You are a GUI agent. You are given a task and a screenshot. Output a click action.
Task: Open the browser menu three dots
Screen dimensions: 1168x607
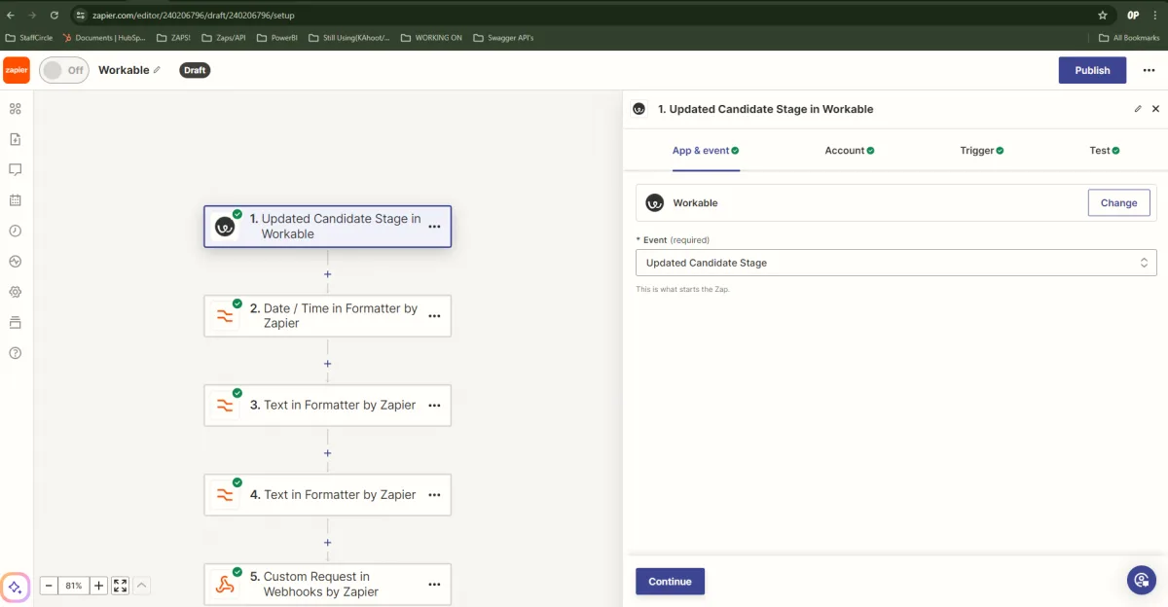point(1154,16)
